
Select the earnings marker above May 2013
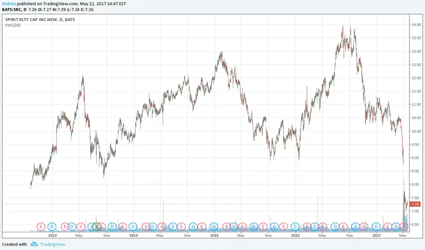coord(81,226)
